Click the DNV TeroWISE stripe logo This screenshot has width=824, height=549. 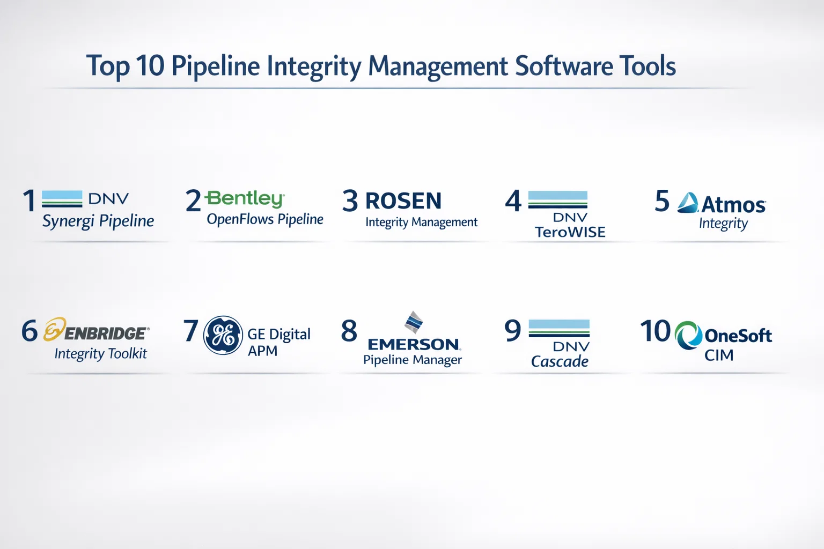click(x=557, y=199)
